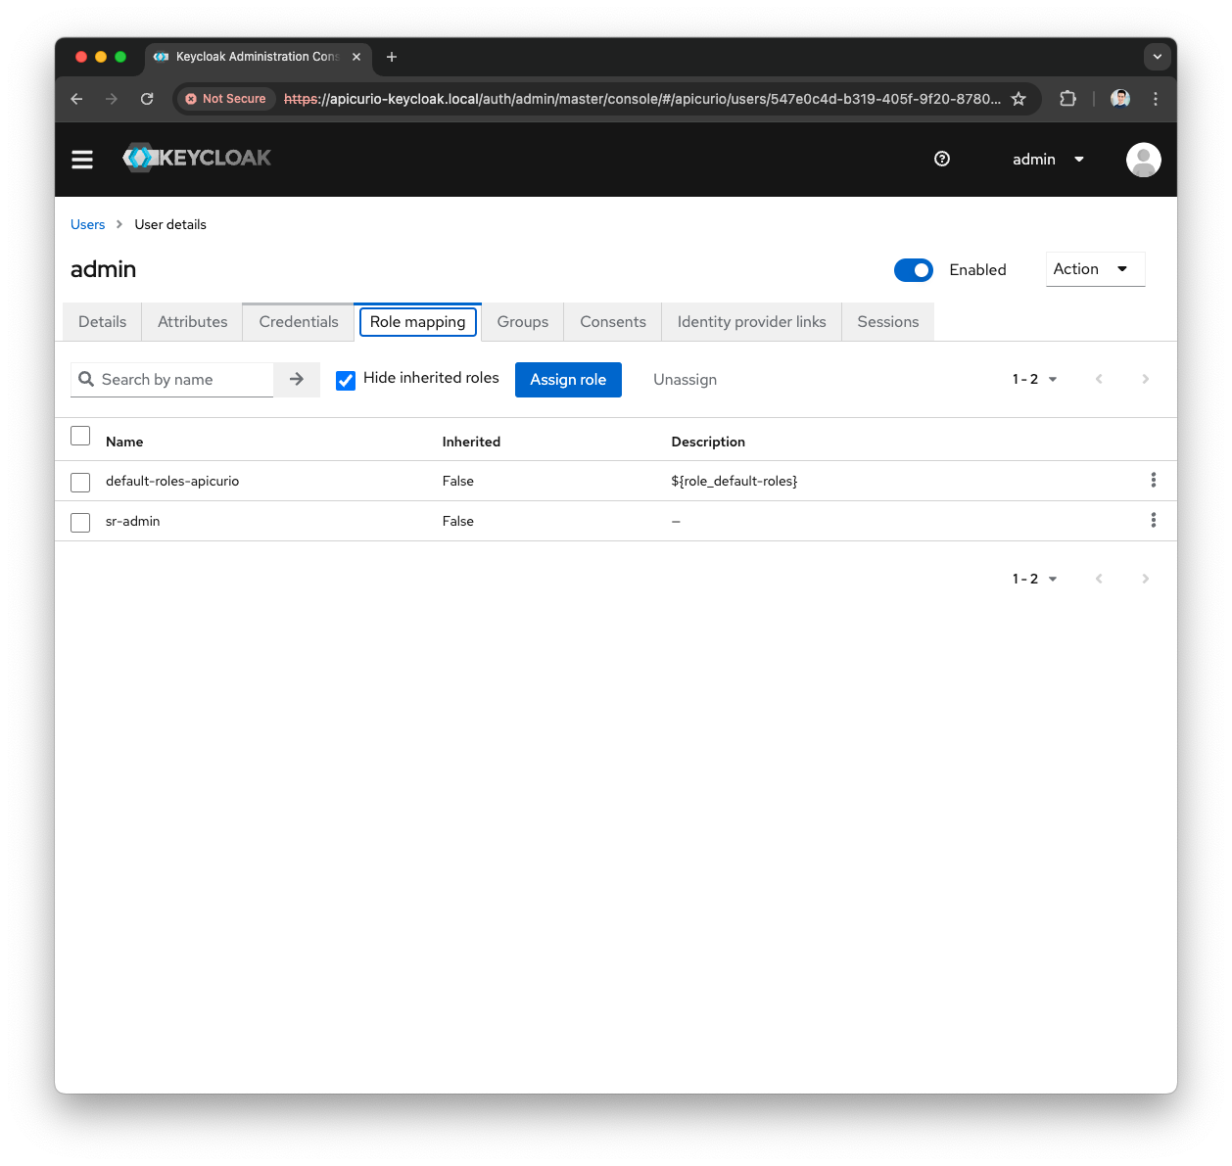Click the Assign role button
This screenshot has width=1232, height=1166.
(x=568, y=379)
